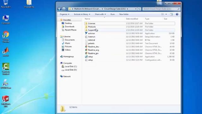
Task: Click the New folder button
Action: pyautogui.click(x=124, y=14)
